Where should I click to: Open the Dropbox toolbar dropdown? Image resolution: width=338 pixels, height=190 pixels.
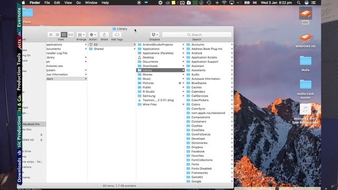pos(155,35)
